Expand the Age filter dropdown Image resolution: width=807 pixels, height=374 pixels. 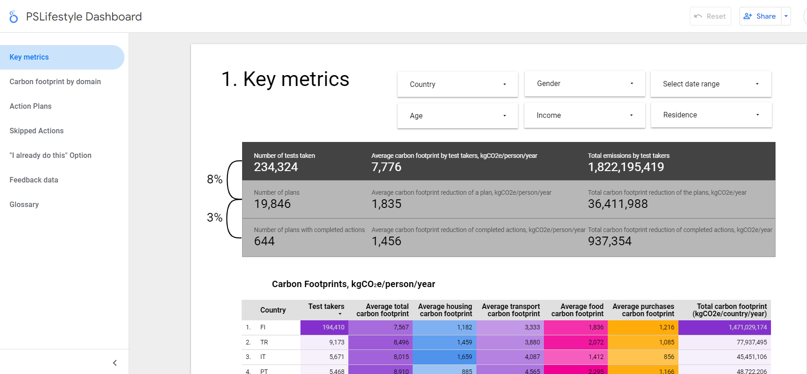tap(457, 116)
